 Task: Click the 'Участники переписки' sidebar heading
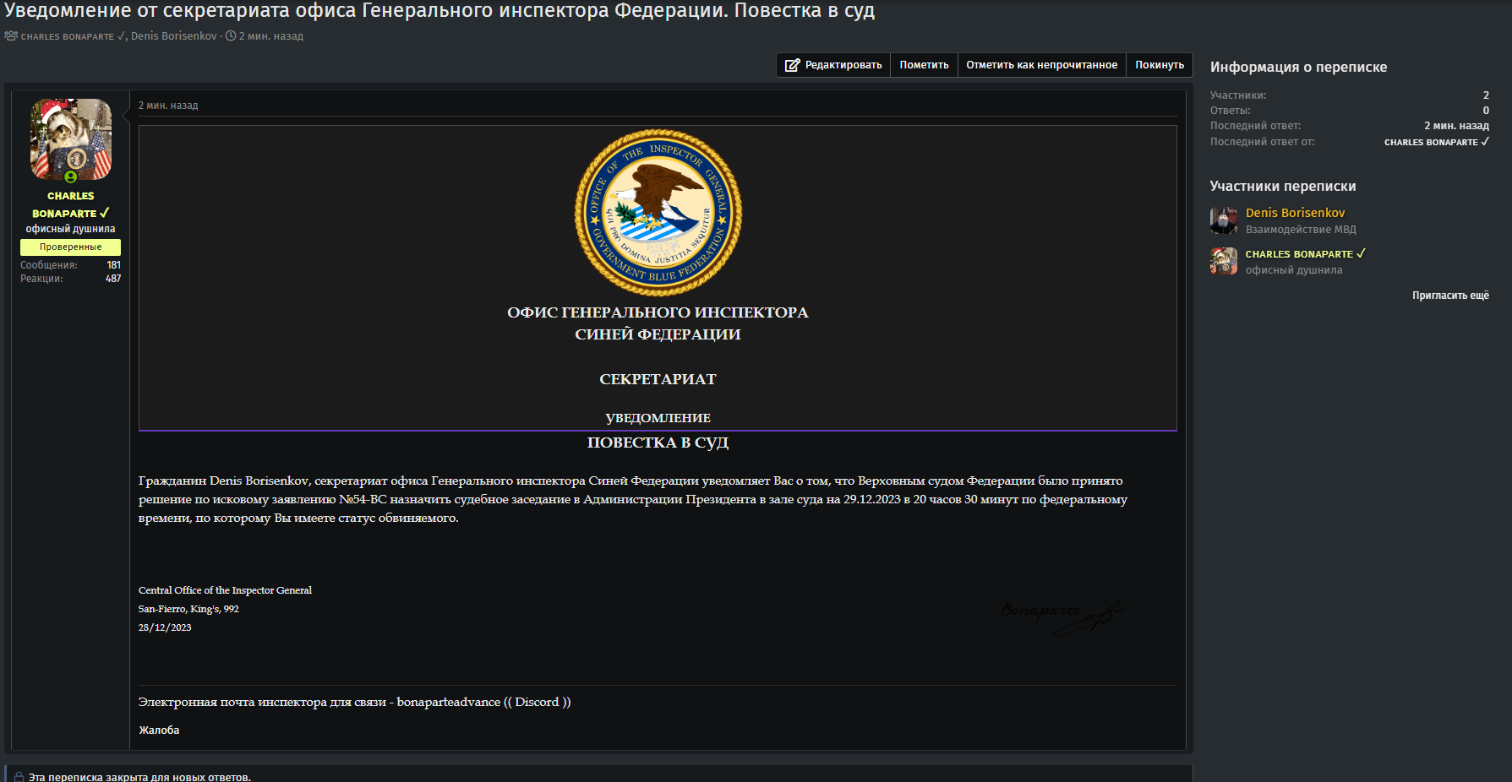tap(1283, 187)
